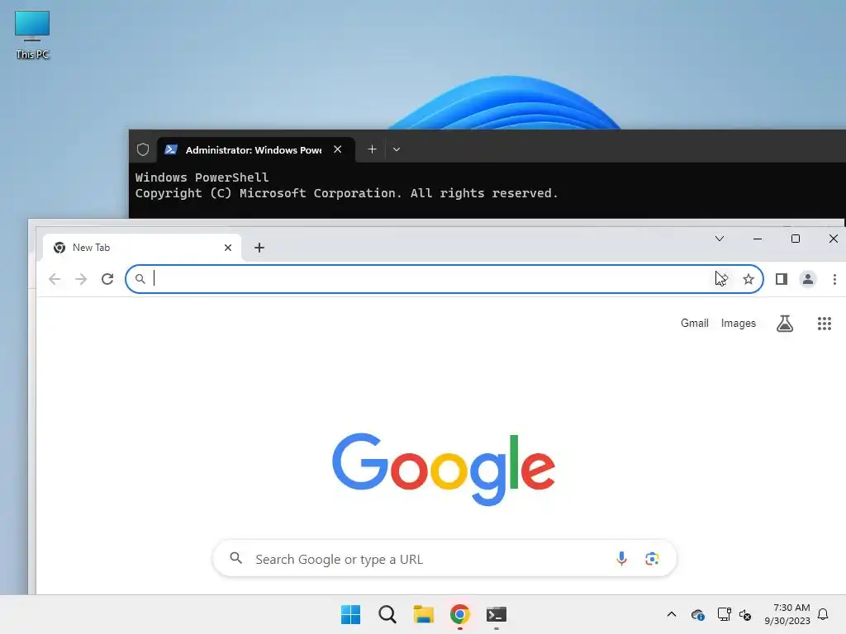Open Search Labs flask icon
Screen dimensions: 846x634
[x=785, y=323]
